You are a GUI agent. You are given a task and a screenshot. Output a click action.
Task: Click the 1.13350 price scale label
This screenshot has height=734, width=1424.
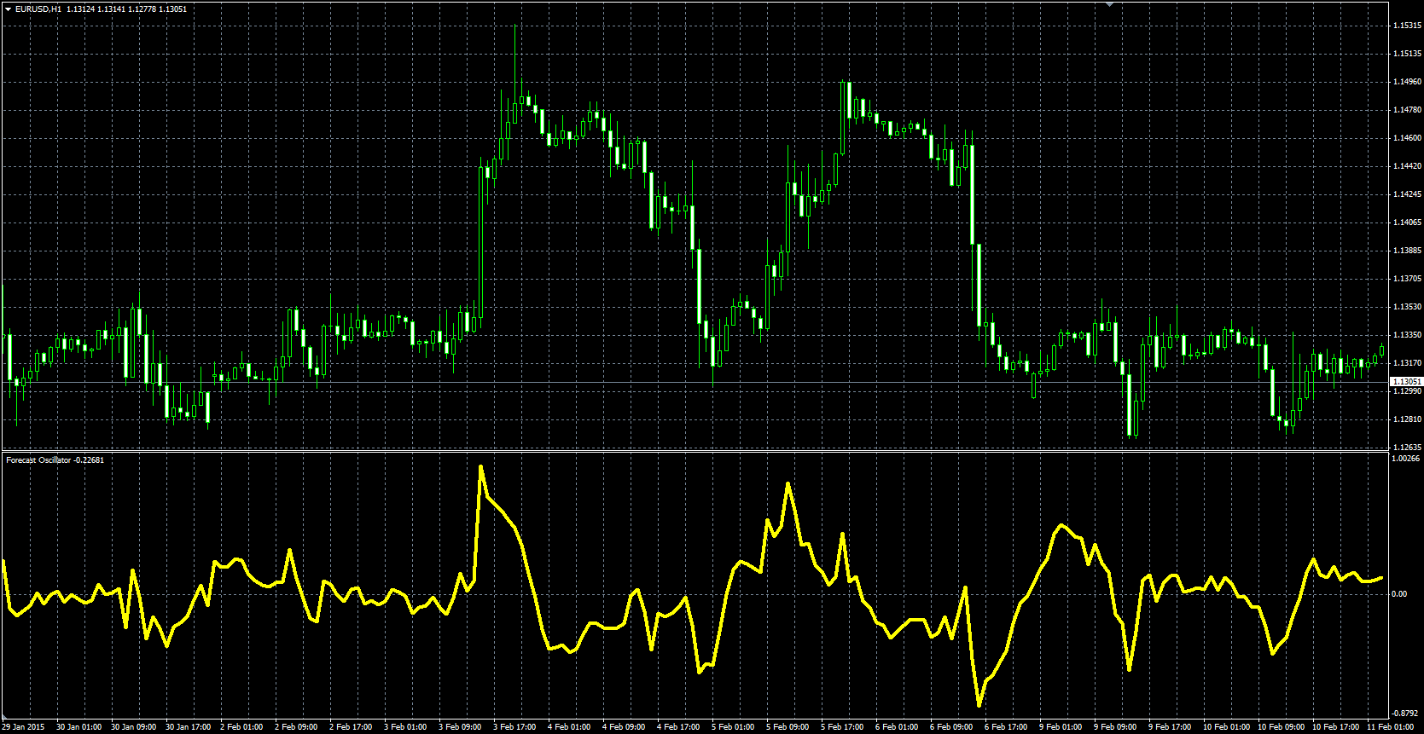pyautogui.click(x=1407, y=335)
